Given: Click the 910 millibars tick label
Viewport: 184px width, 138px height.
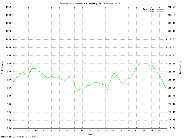Looking at the screenshot, I should 9,120.
